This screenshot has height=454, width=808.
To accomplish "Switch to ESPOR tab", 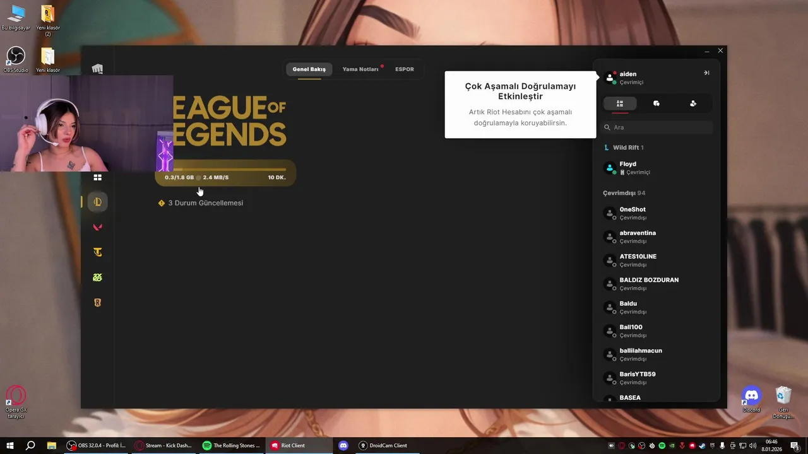I will [x=405, y=69].
